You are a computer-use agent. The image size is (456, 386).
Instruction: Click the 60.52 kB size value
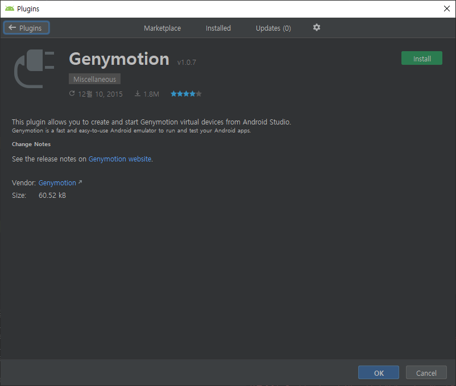[x=52, y=196]
